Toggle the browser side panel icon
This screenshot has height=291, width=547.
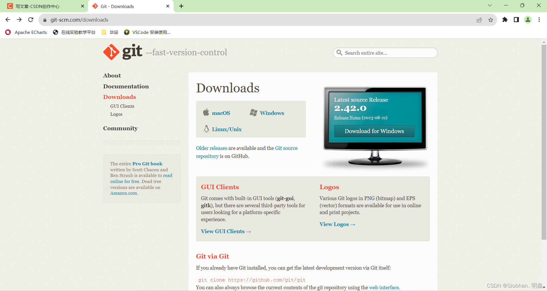(516, 20)
